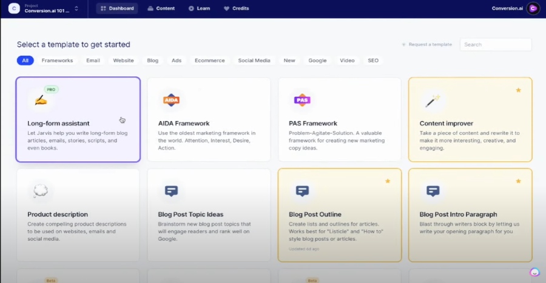546x283 pixels.
Task: Open the Credits tab
Action: (236, 8)
